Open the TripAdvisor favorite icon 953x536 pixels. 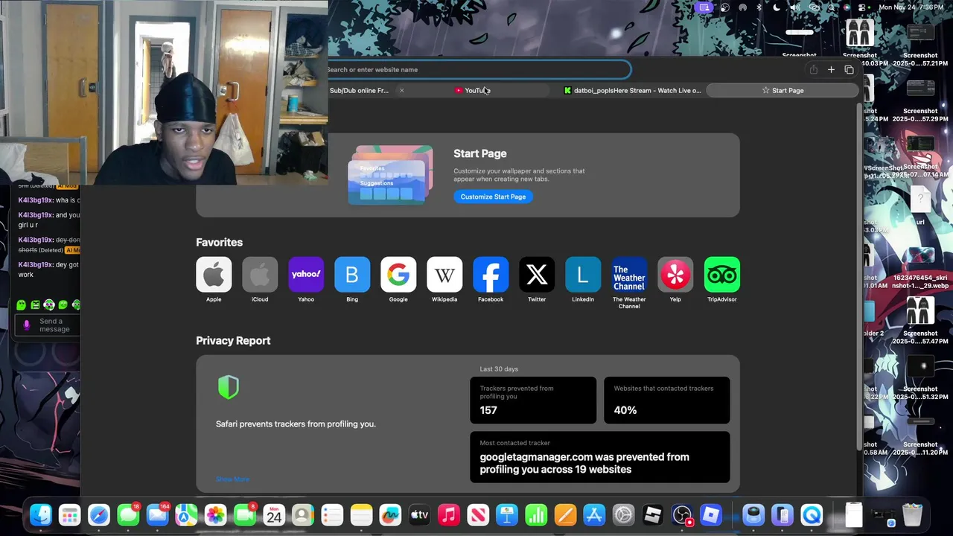pyautogui.click(x=721, y=275)
